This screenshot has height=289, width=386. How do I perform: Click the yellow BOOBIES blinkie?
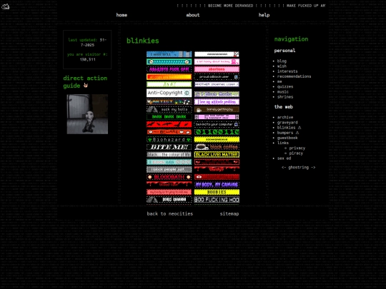[x=217, y=192]
